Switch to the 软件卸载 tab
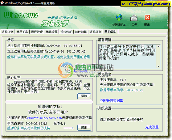 [81, 32]
